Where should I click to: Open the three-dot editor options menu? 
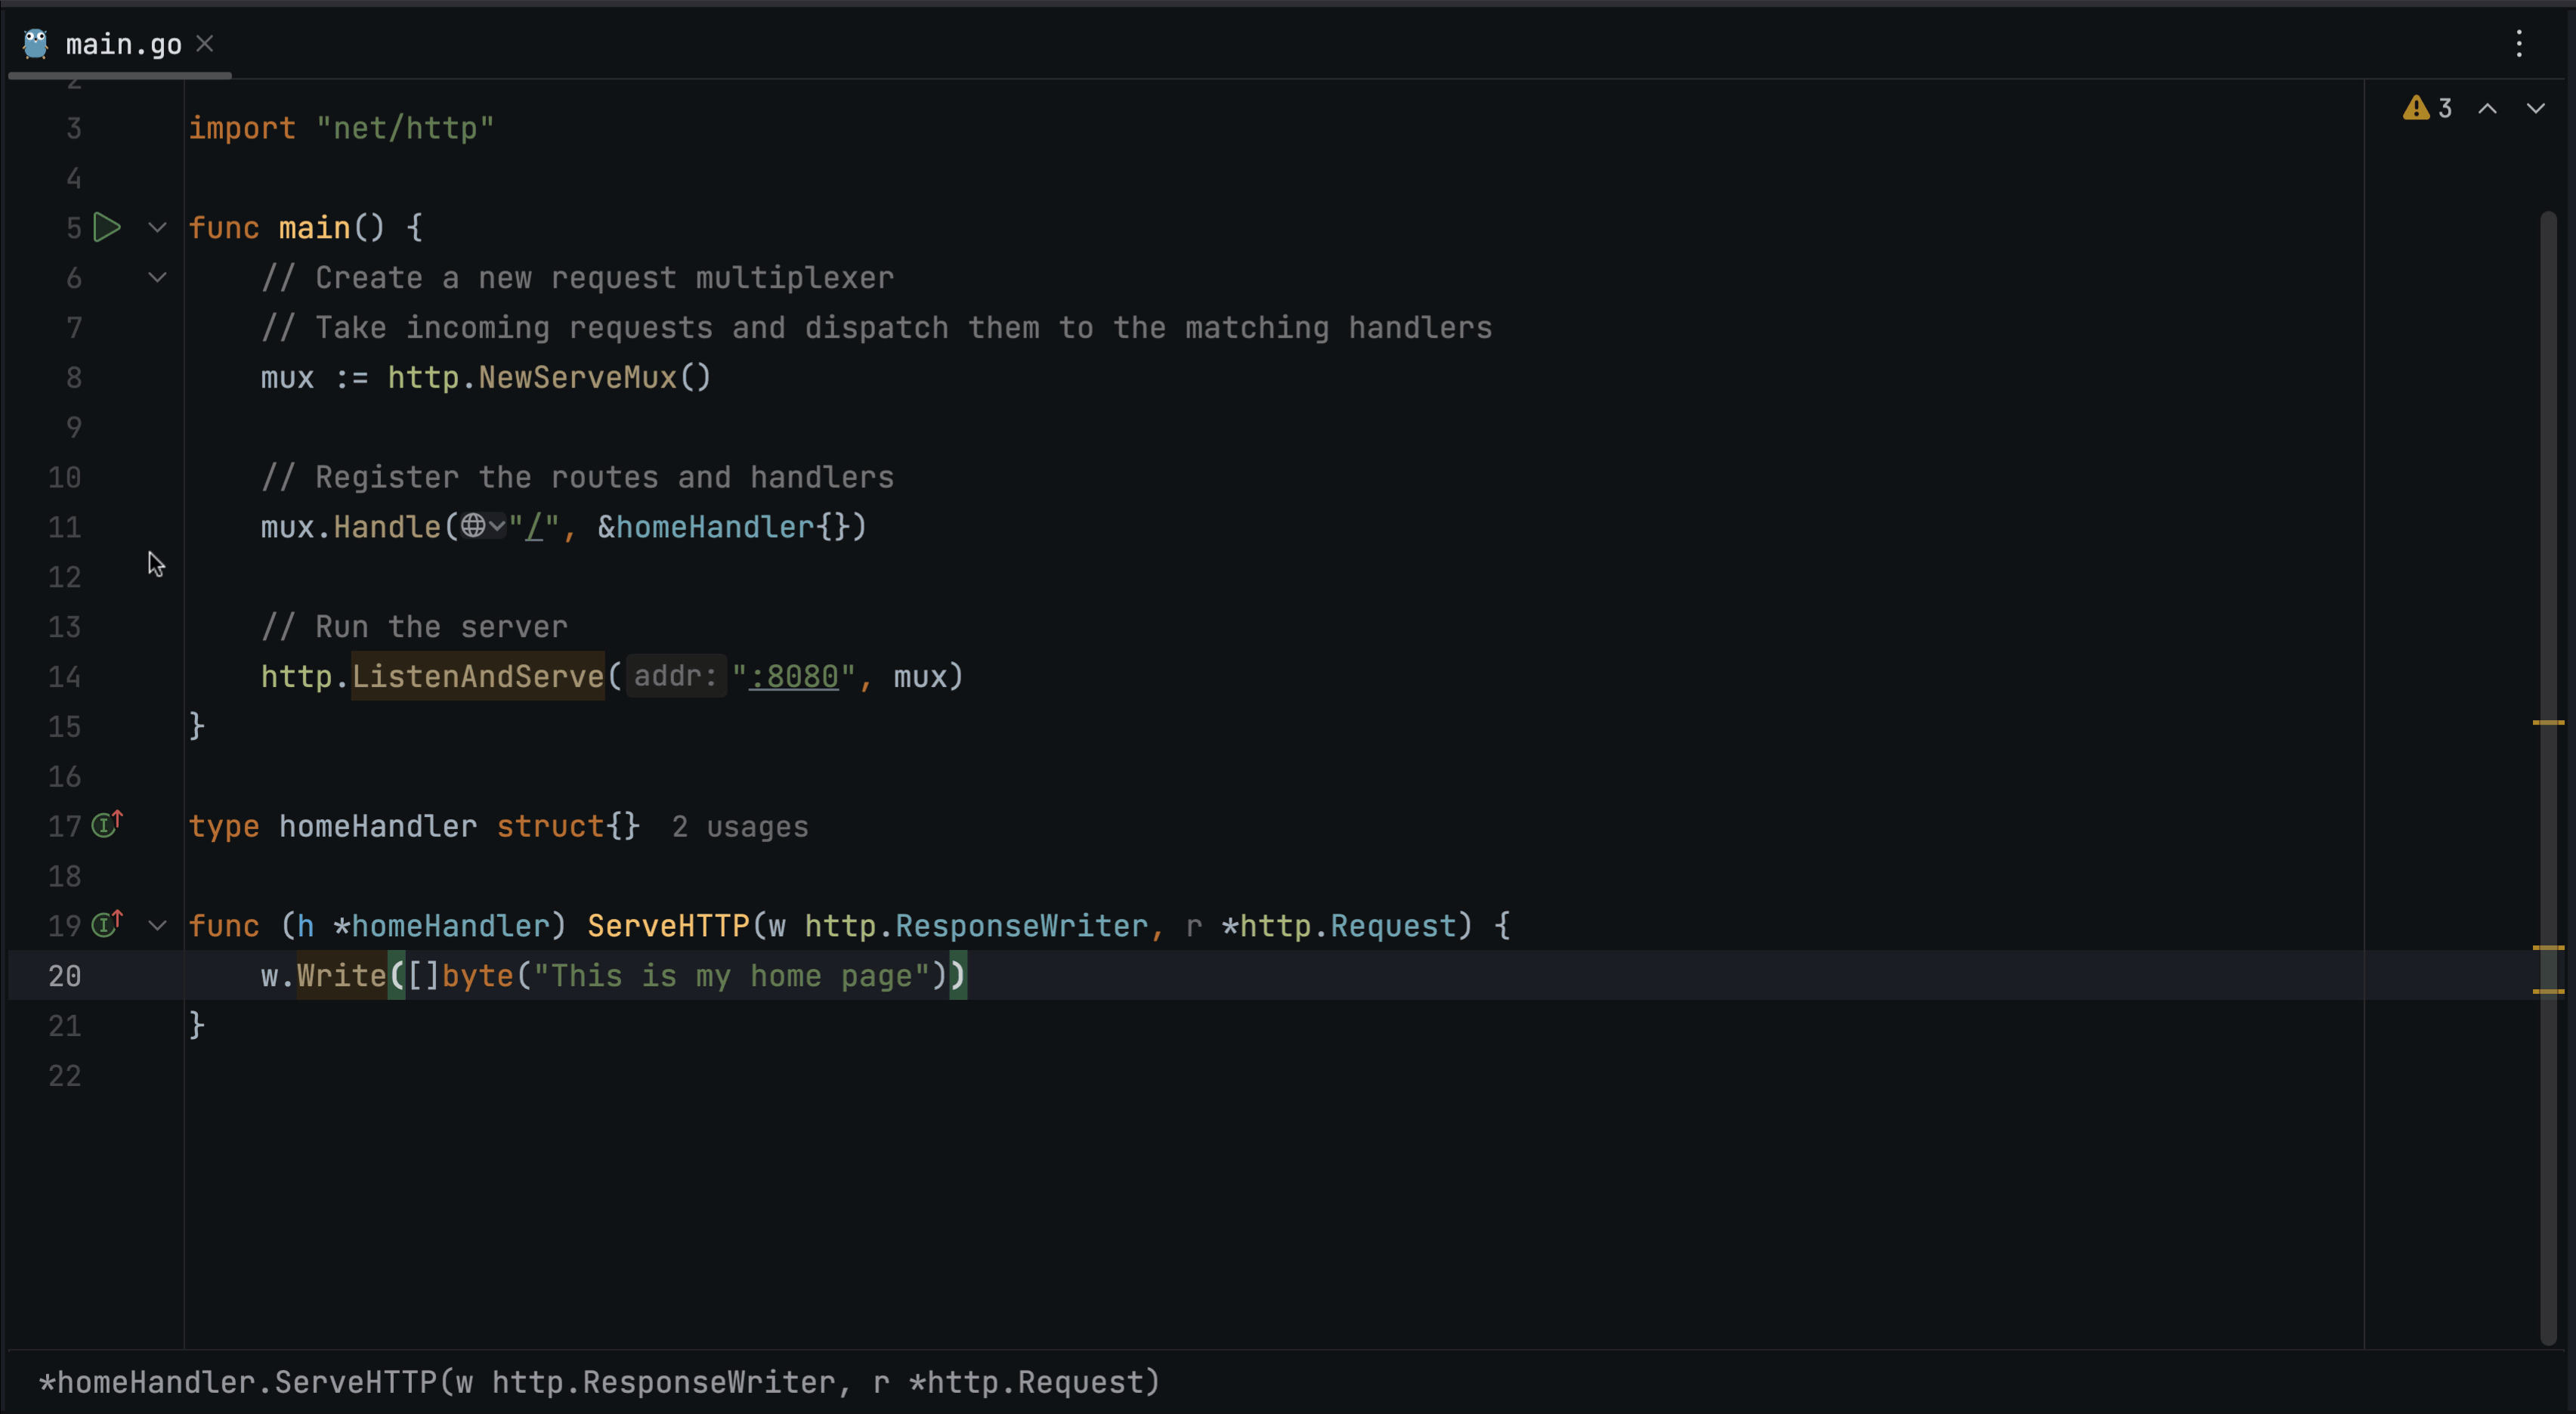[2519, 43]
